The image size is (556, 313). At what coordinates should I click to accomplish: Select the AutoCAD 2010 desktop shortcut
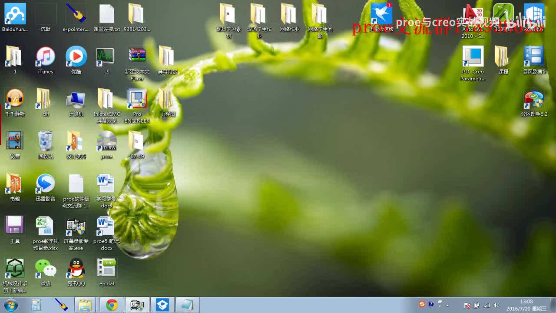coord(473,21)
